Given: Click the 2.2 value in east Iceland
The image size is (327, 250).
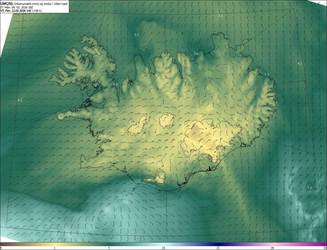Looking at the screenshot, I should click(x=250, y=80).
